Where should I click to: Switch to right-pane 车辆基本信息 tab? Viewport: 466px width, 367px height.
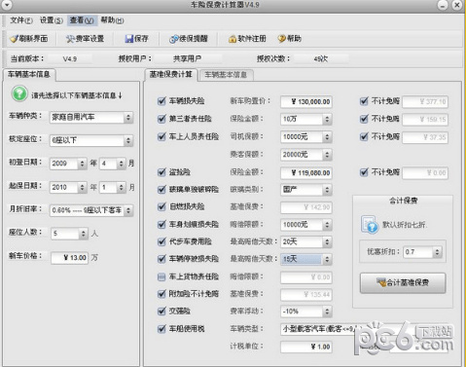[x=226, y=75]
